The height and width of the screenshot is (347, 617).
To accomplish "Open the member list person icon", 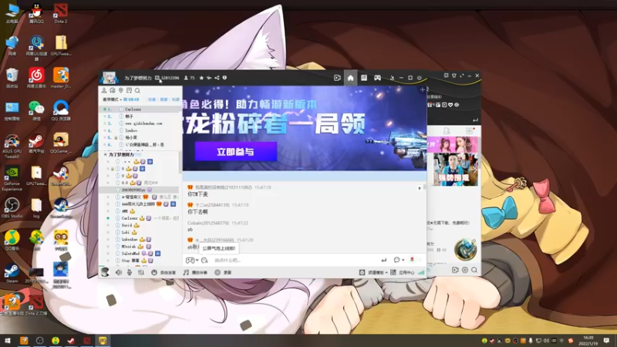I will point(104,90).
